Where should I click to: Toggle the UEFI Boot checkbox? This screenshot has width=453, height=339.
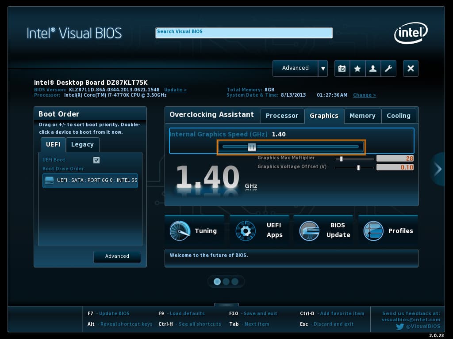[x=96, y=160]
